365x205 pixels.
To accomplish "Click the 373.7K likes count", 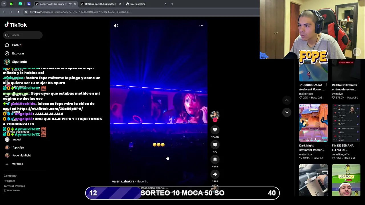I will click(x=340, y=98).
